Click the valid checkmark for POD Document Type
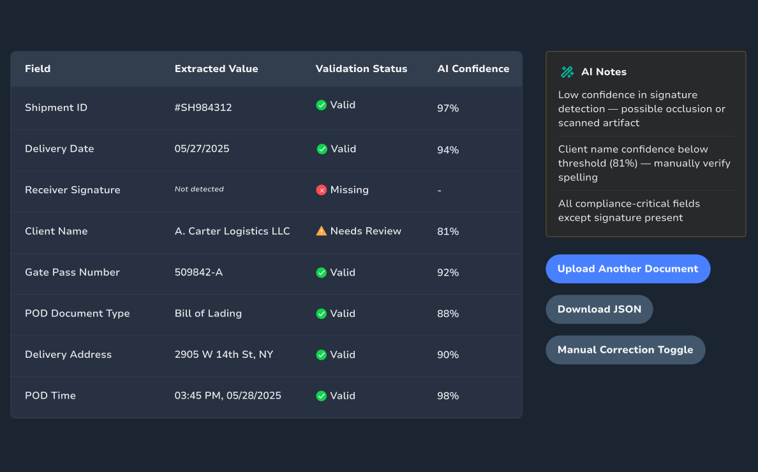 click(x=322, y=314)
